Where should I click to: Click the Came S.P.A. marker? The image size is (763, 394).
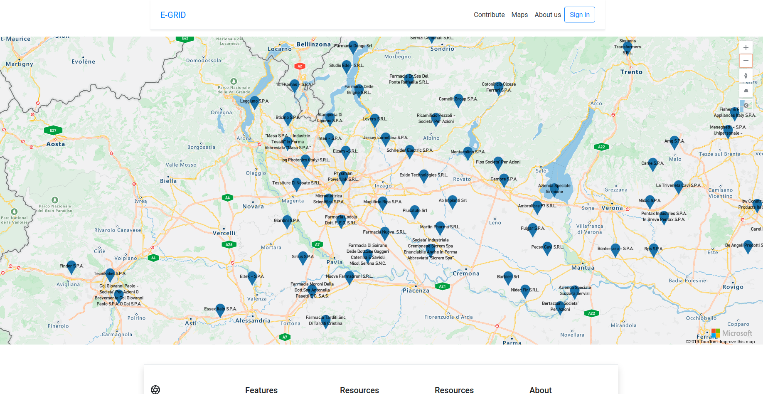(653, 165)
